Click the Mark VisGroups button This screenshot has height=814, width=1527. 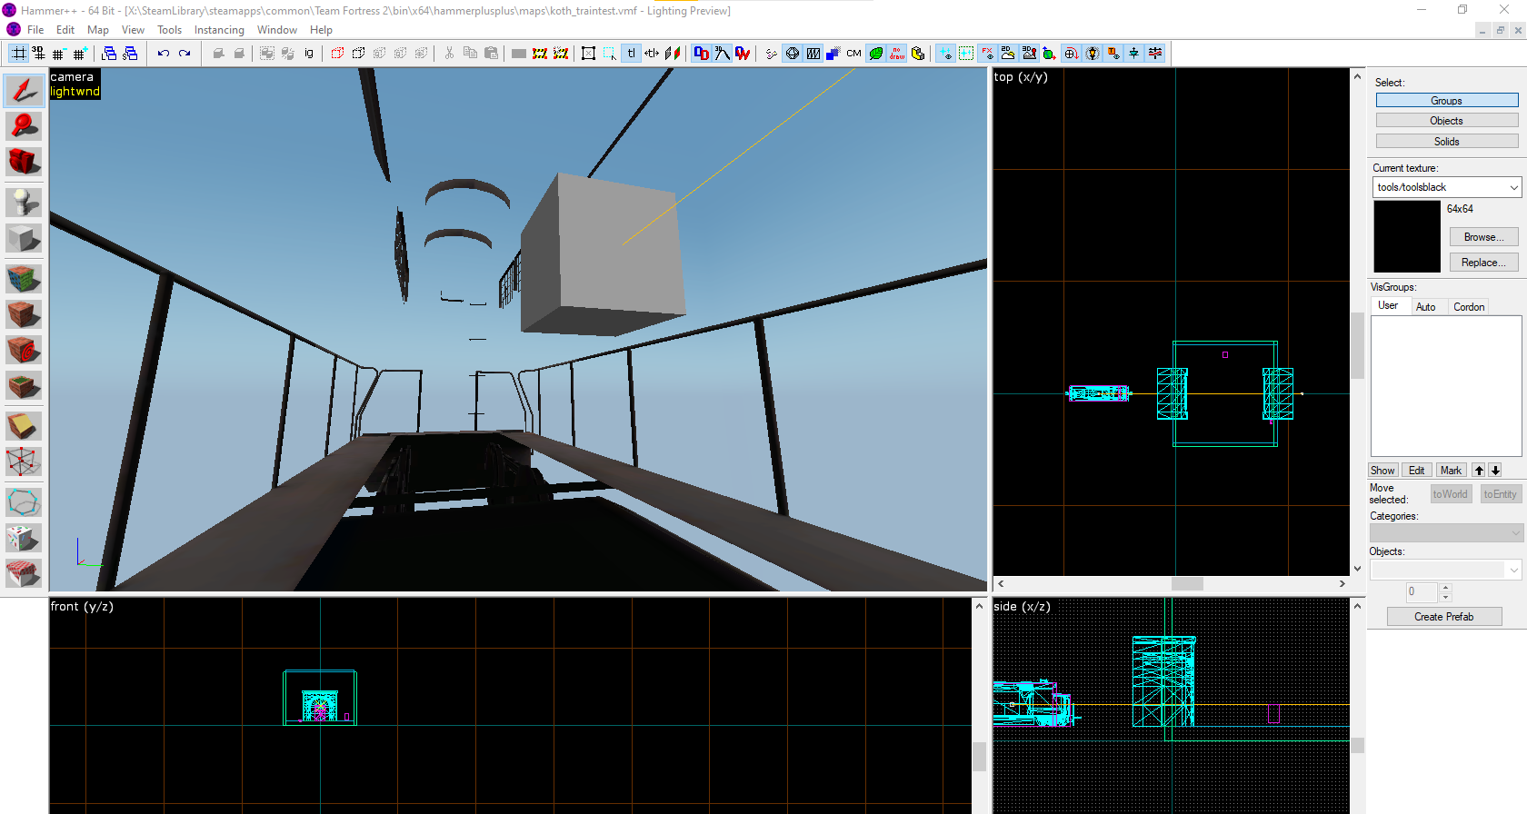[1452, 471]
